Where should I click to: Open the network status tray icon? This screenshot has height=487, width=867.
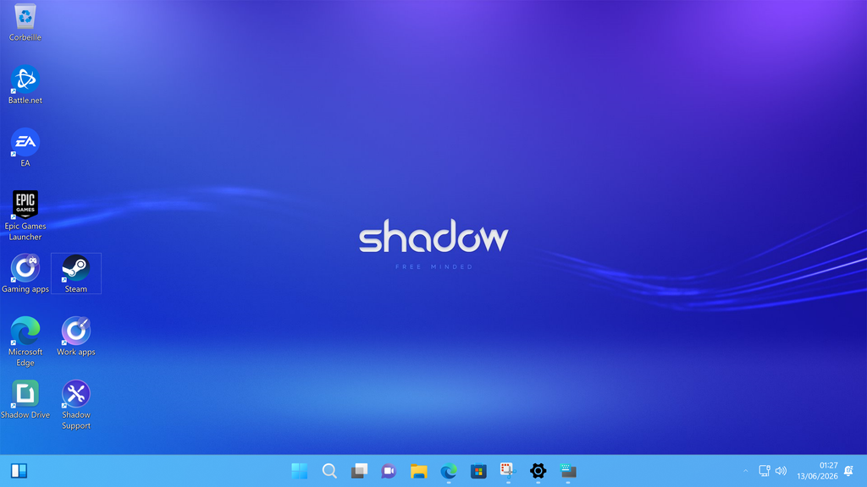click(x=765, y=471)
